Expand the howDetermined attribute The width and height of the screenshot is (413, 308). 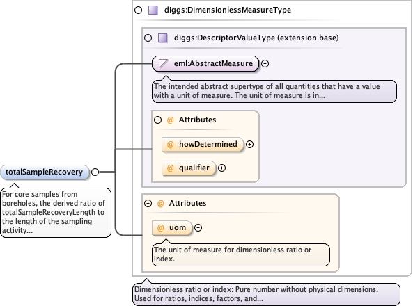pos(250,144)
